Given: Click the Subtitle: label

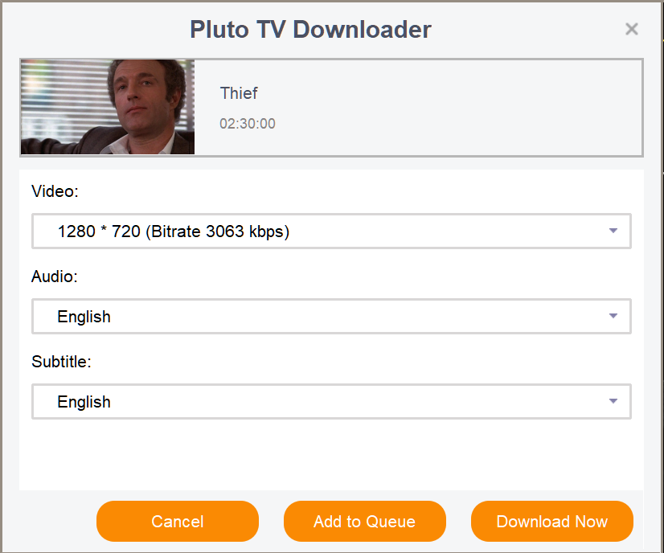Looking at the screenshot, I should [x=62, y=362].
